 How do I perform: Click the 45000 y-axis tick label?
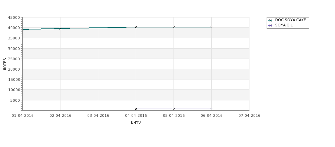coord(14,17)
